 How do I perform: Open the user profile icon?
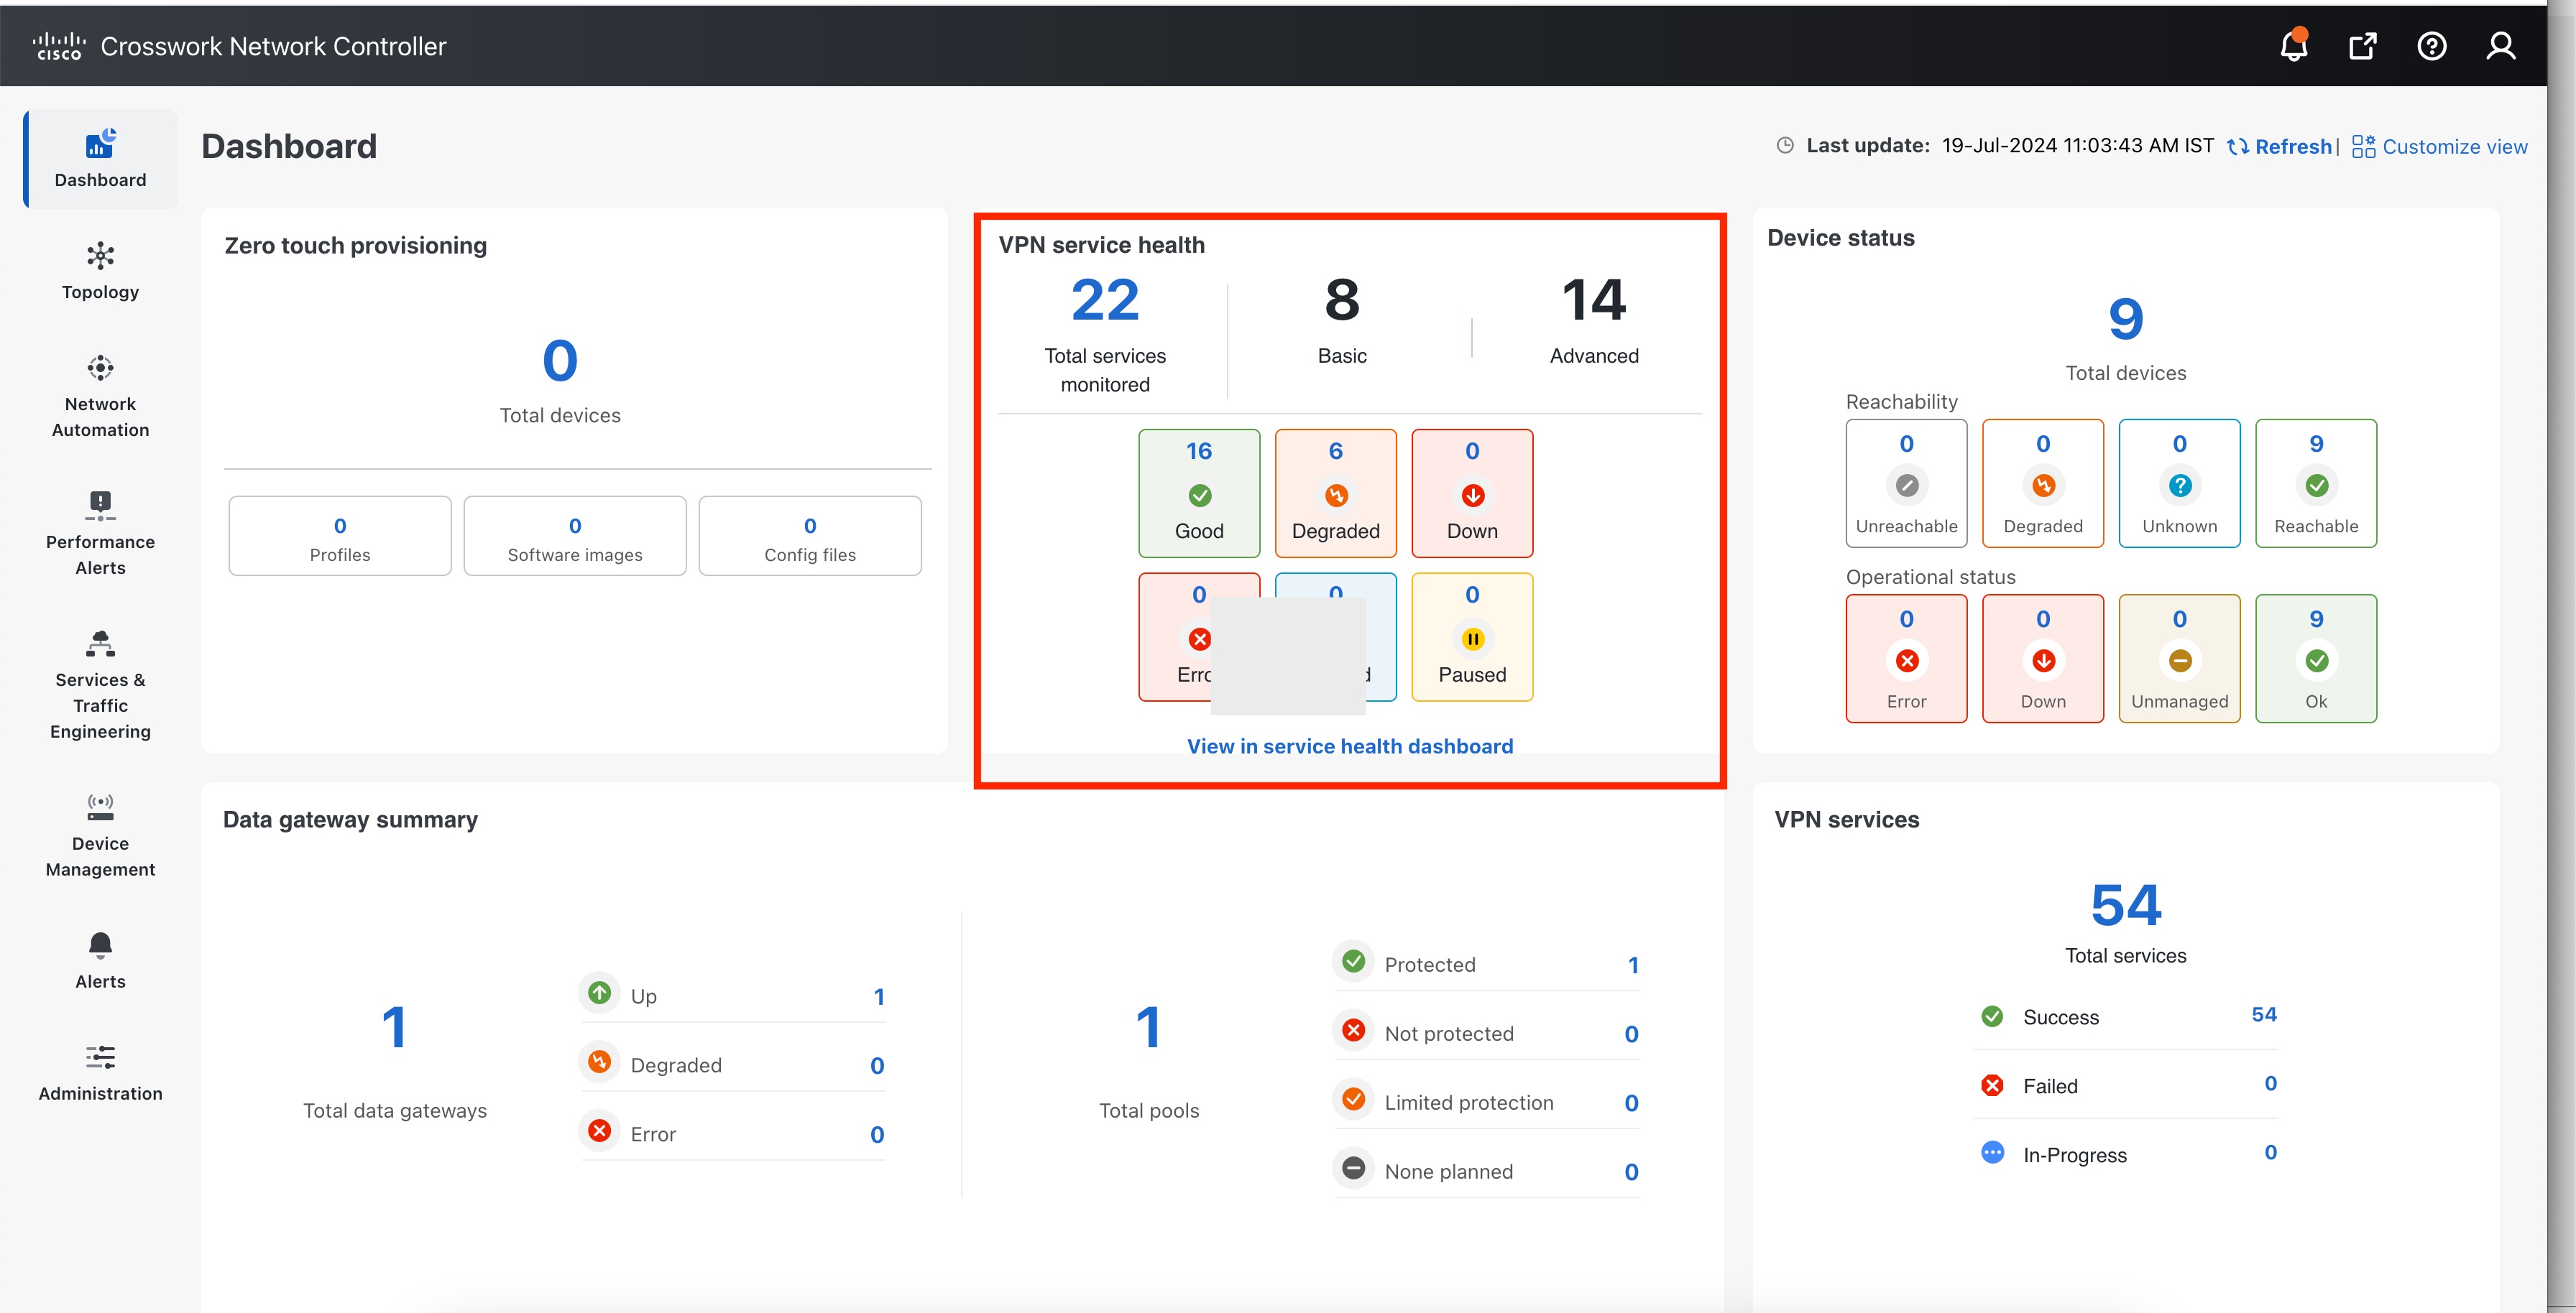point(2500,46)
